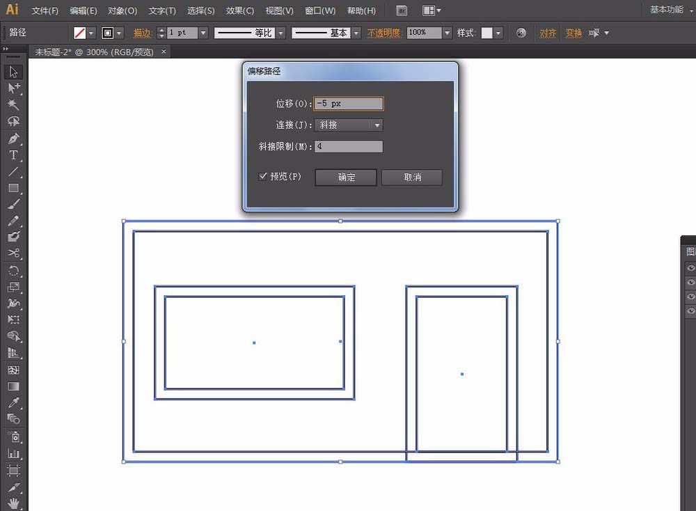696x511 pixels.
Task: Select the Shape Builder tool
Action: (x=13, y=336)
